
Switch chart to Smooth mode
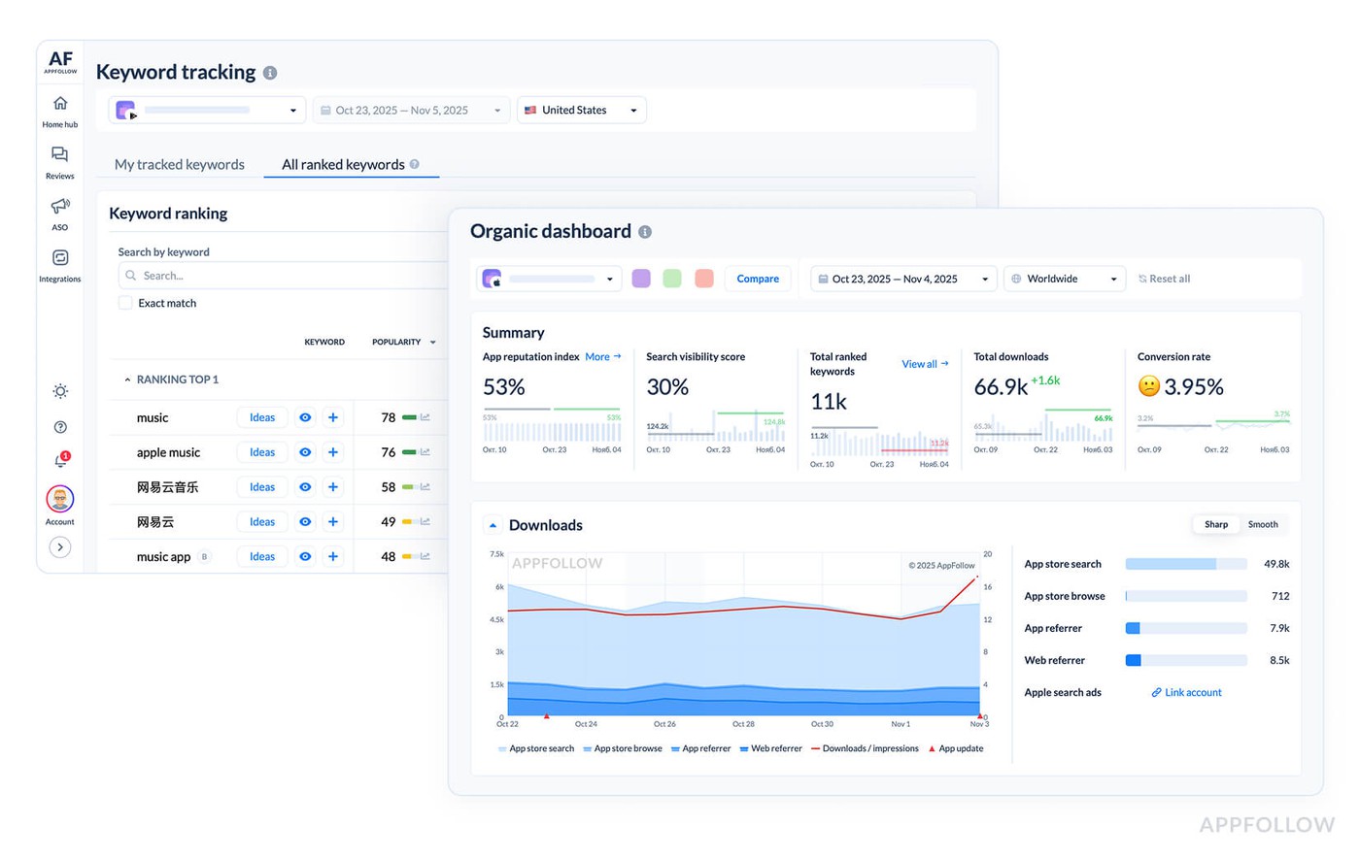tap(1262, 524)
